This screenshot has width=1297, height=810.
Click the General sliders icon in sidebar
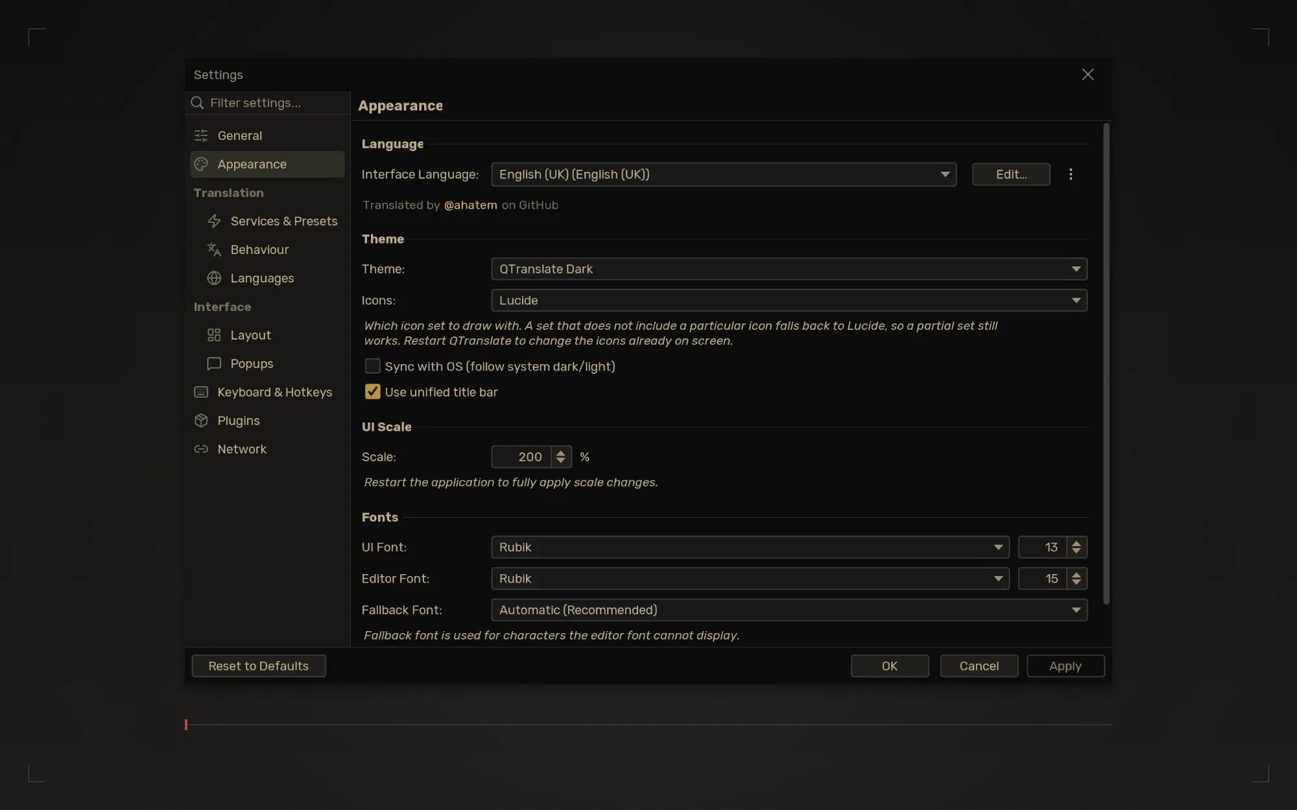201,135
